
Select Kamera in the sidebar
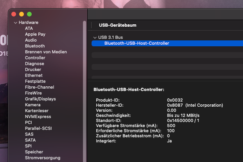click(x=33, y=105)
